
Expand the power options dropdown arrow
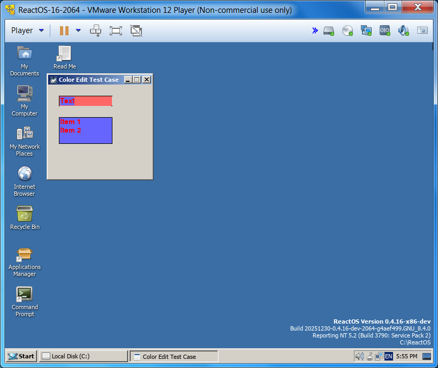(x=78, y=30)
